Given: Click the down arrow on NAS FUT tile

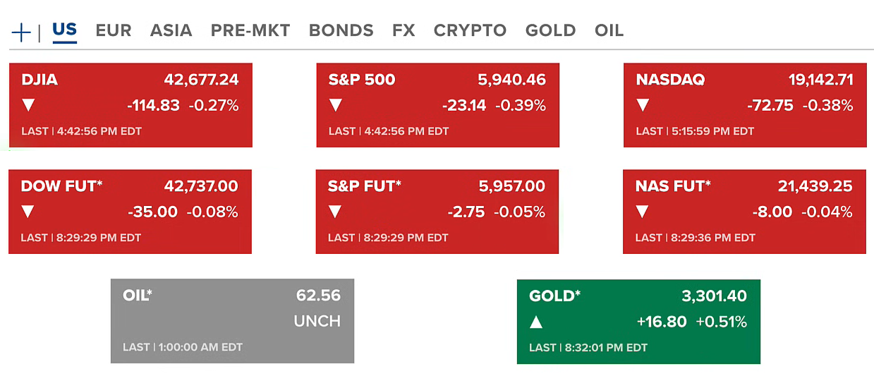Looking at the screenshot, I should [643, 212].
